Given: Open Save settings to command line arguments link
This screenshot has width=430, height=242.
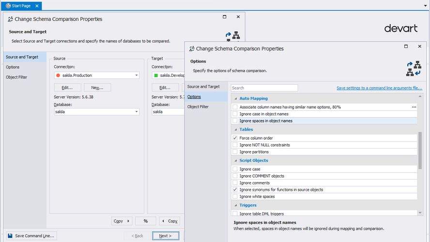Looking at the screenshot, I should [x=379, y=88].
